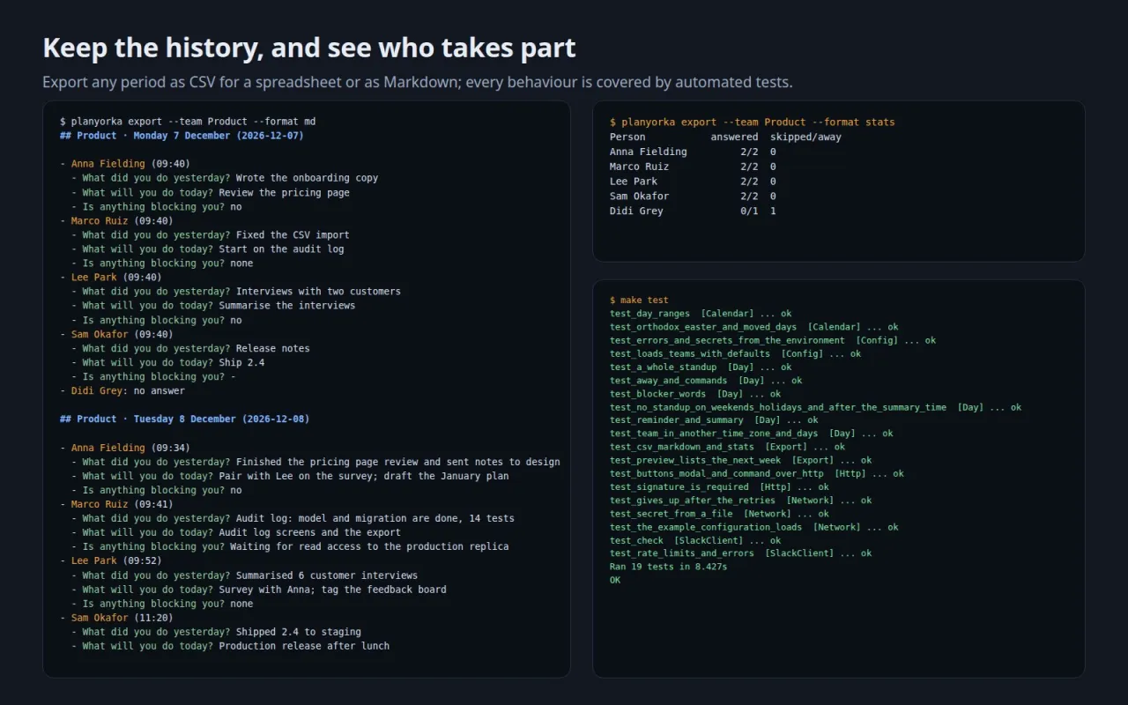This screenshot has width=1128, height=705.
Task: Click the Sam Okafor row in stats table
Action: pyautogui.click(x=693, y=197)
